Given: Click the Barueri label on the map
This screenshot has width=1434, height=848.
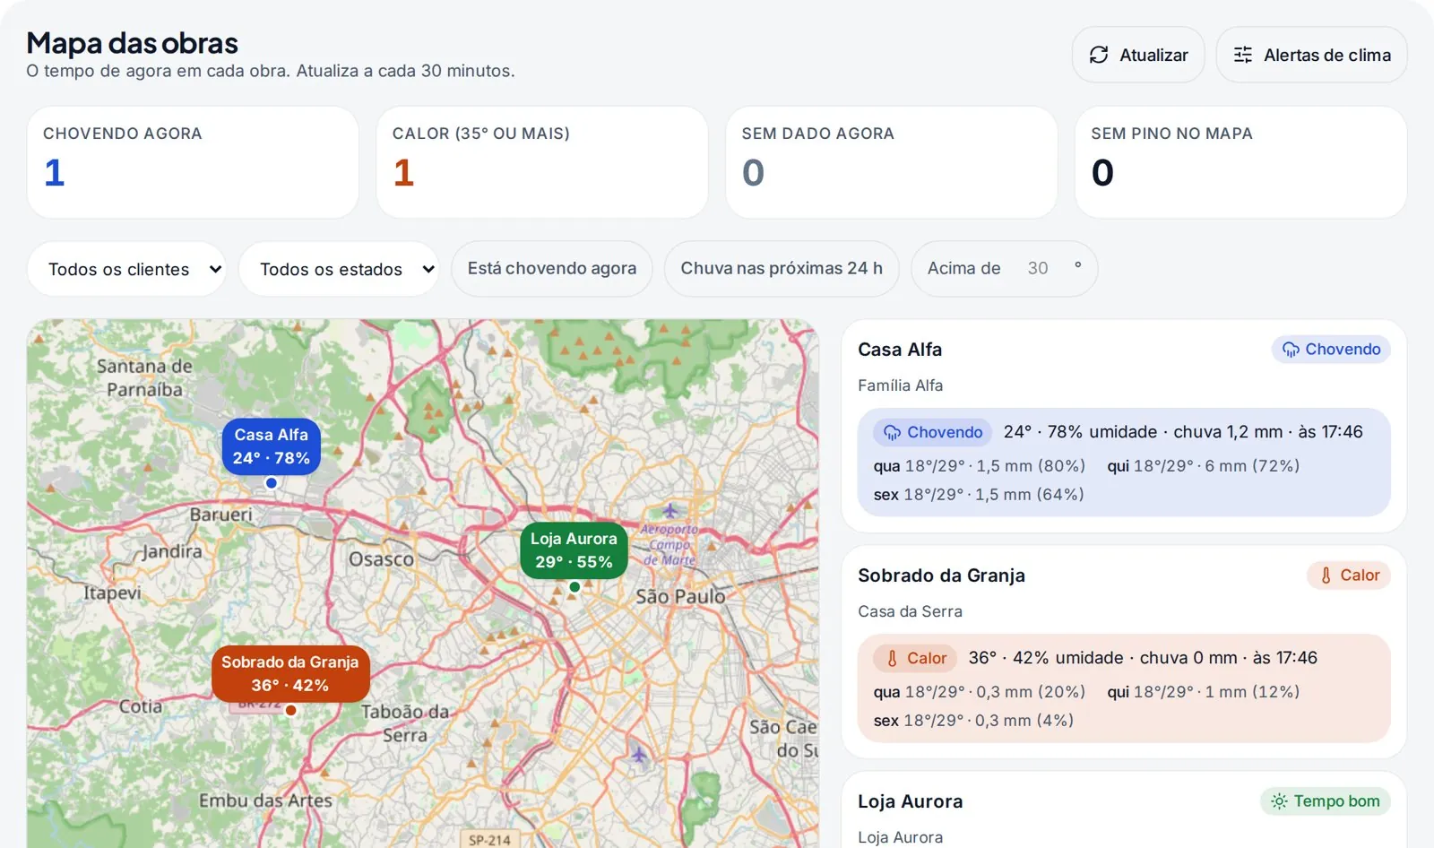Looking at the screenshot, I should [x=220, y=515].
